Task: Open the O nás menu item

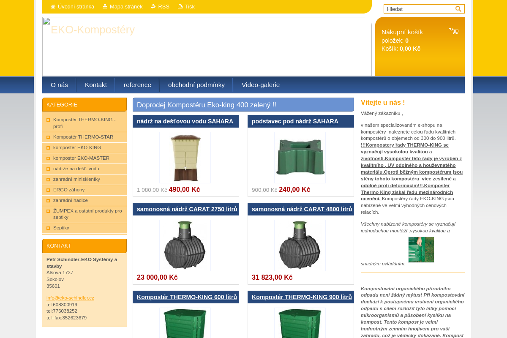Action: 59,85
